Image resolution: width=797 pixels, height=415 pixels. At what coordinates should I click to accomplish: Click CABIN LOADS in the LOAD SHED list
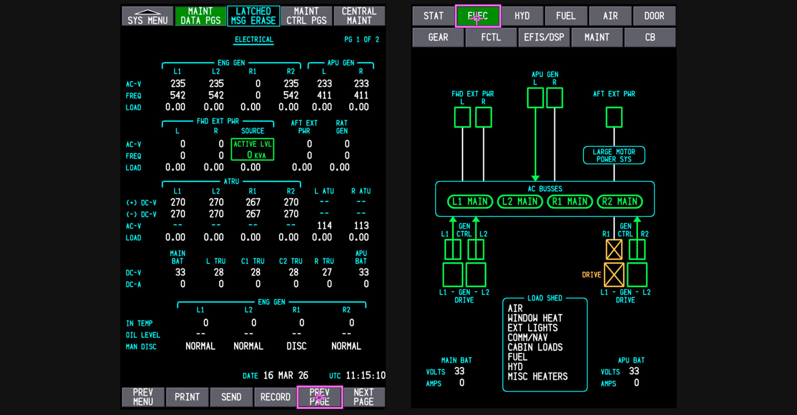[535, 347]
